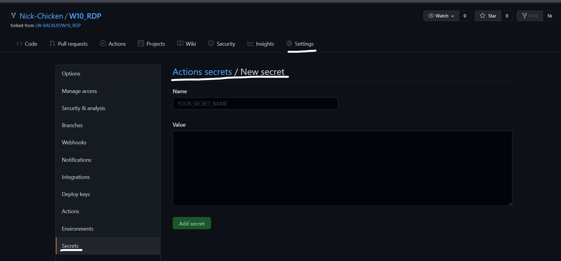Image resolution: width=561 pixels, height=261 pixels.
Task: Select the Settings tab
Action: pos(300,44)
